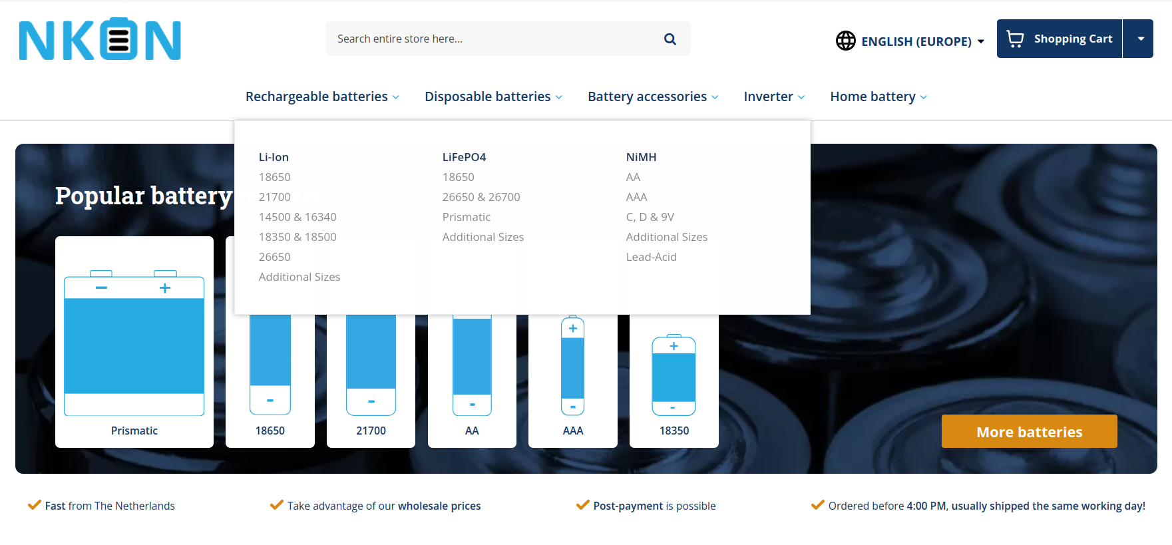Type in the store search field
Screen dimensions: 1172x545
(492, 39)
